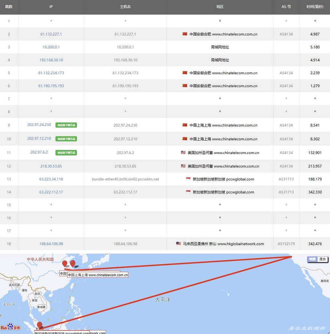The width and height of the screenshot is (330, 334).
Task: Click the 跳数 column header
Action: point(9,7)
